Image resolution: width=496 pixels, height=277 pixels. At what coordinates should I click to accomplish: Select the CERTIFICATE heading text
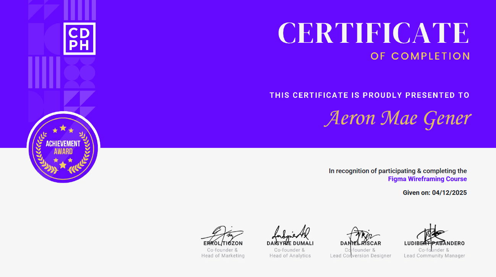tap(373, 33)
